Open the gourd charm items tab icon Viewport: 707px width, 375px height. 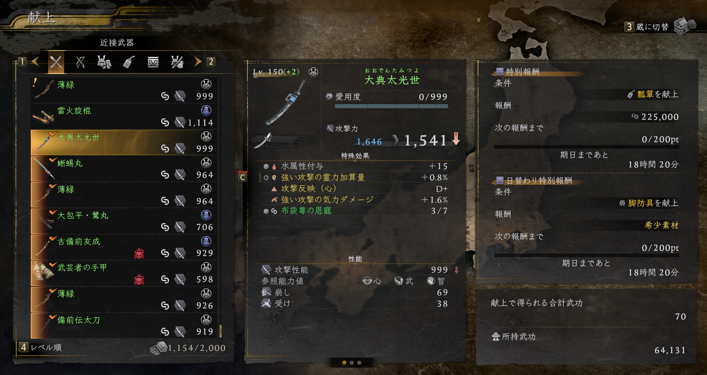coord(129,62)
